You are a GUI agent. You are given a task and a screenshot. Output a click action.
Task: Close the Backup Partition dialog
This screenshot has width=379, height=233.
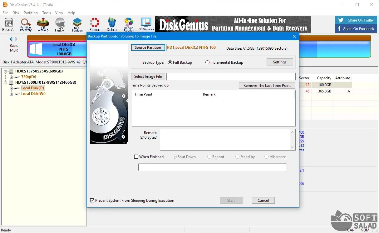[x=294, y=36]
